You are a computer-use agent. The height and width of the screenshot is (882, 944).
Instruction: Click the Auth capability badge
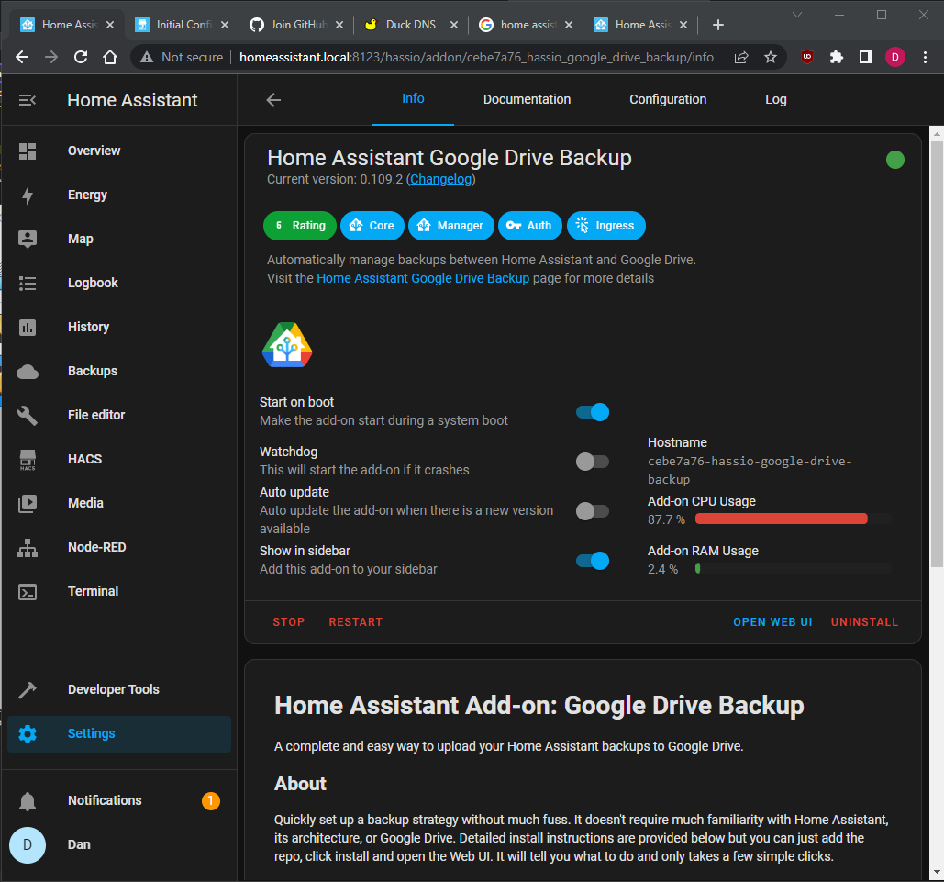[x=530, y=226]
